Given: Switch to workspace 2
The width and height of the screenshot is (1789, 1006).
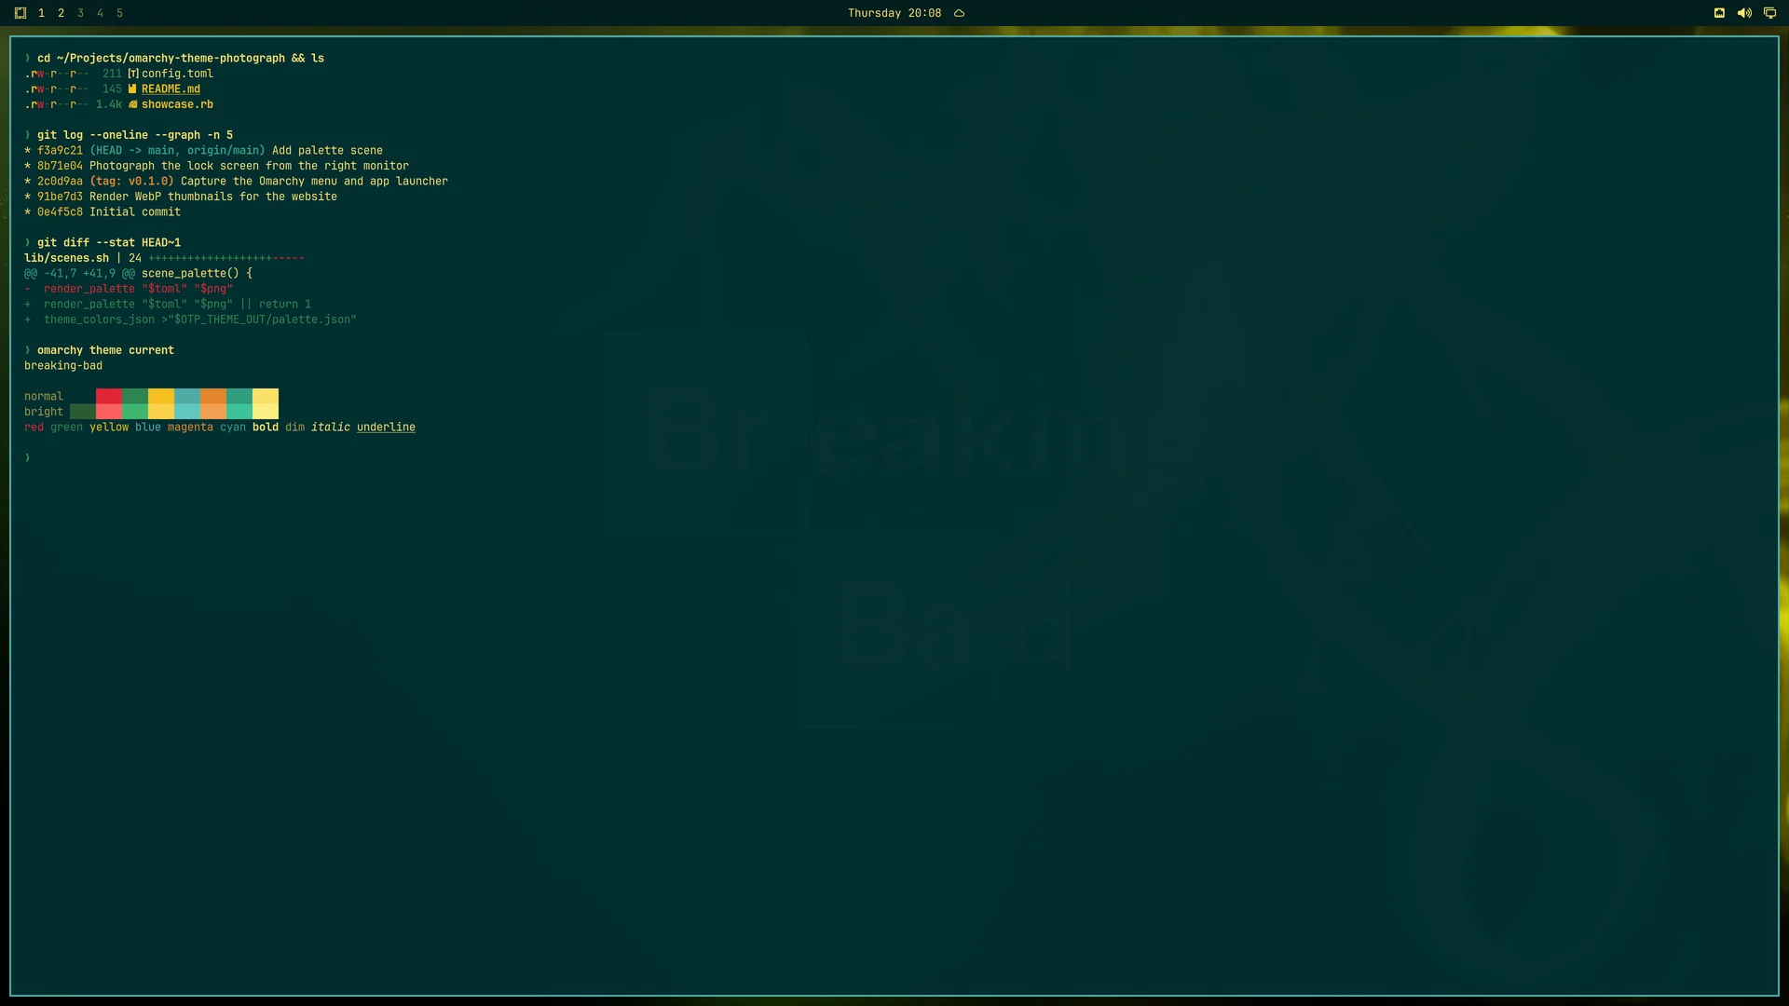Looking at the screenshot, I should (61, 13).
